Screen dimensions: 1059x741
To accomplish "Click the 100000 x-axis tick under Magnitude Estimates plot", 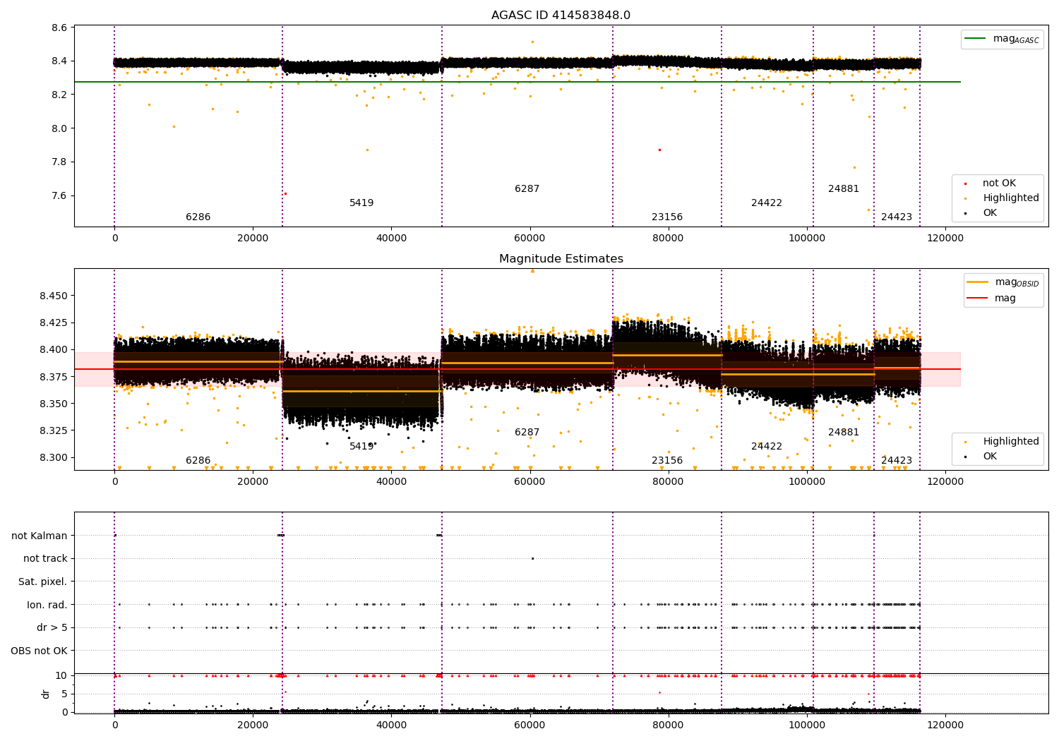I will point(806,482).
